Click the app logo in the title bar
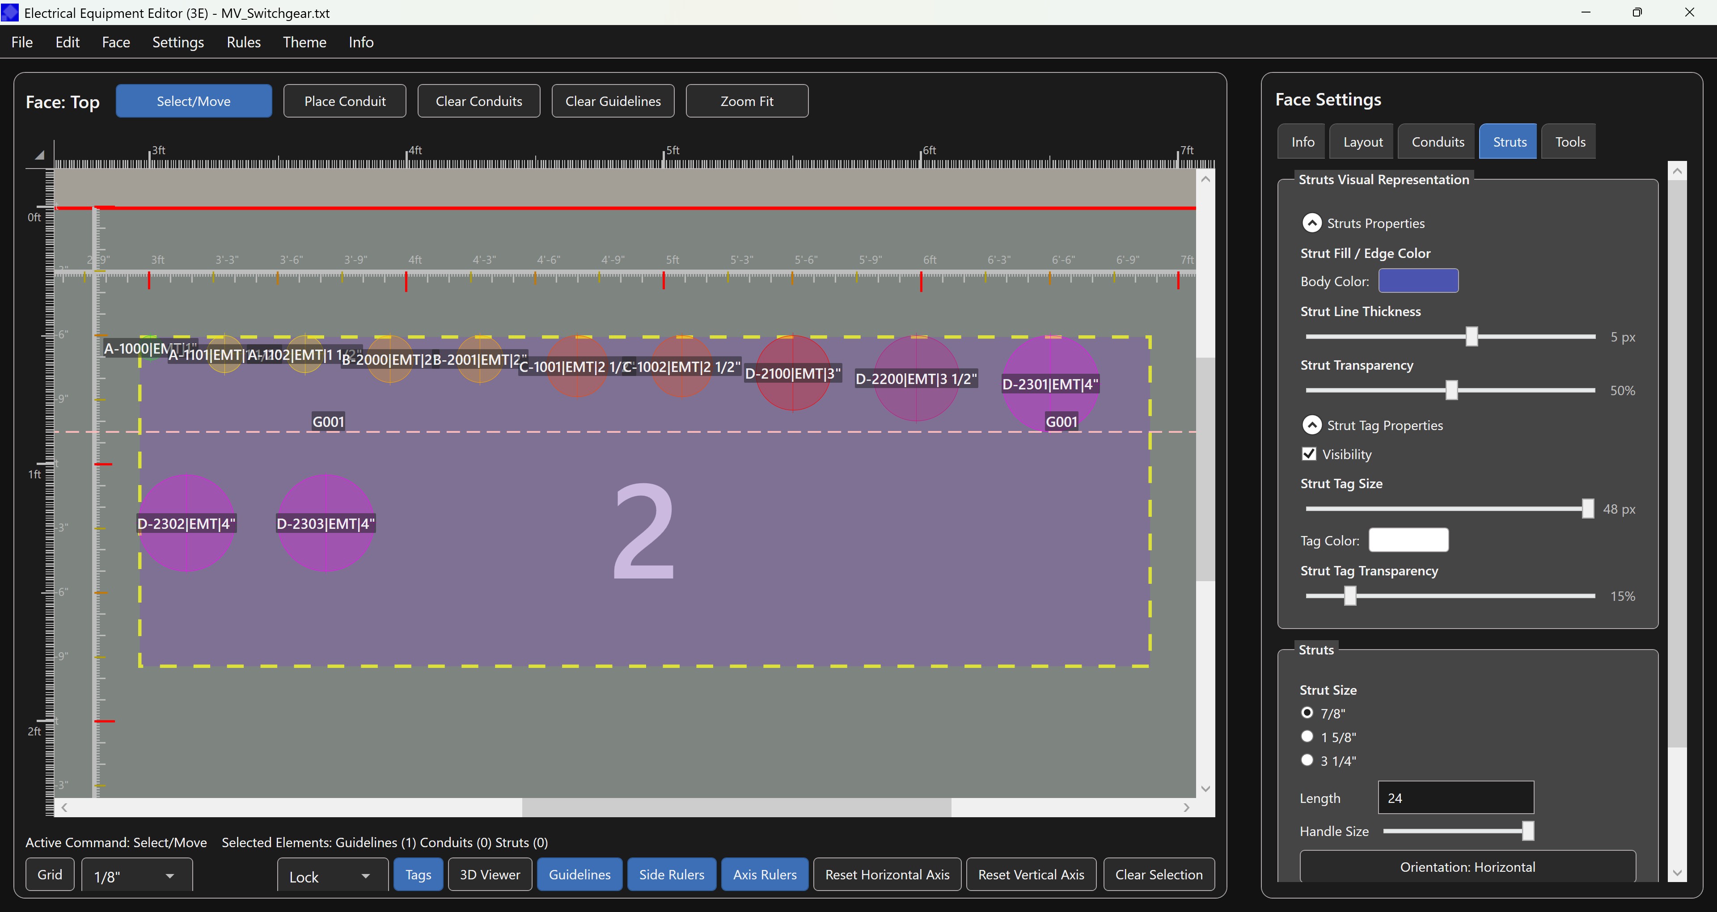Screen dimensions: 1717x912 (x=10, y=13)
